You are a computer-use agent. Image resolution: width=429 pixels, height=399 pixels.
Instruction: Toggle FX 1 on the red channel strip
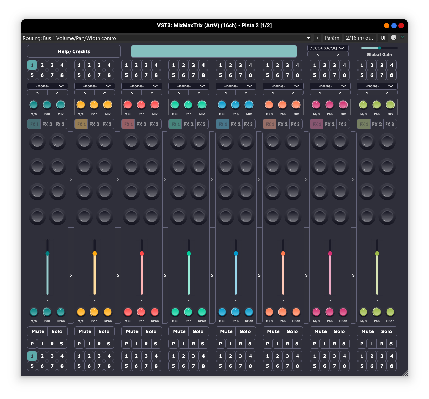tap(128, 124)
